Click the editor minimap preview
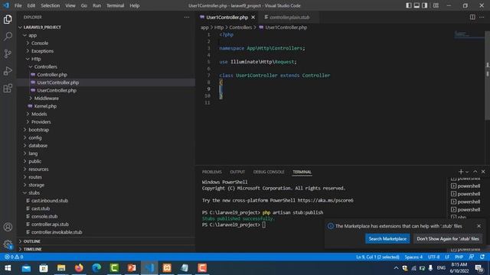490x275 pixels. click(468, 35)
